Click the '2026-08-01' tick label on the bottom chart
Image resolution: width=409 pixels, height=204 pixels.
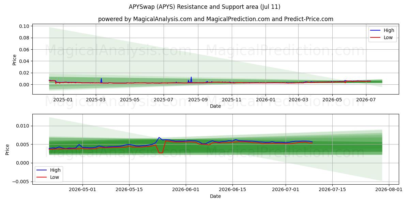tap(389, 190)
